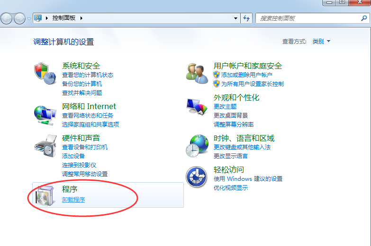Viewport: 371px width, 246px height.
Task: Click the 调整屏幕分辨率 link
Action: (234, 125)
